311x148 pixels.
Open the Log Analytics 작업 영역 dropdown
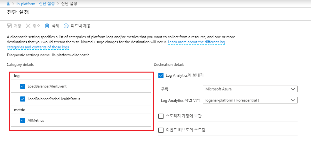click(x=250, y=100)
